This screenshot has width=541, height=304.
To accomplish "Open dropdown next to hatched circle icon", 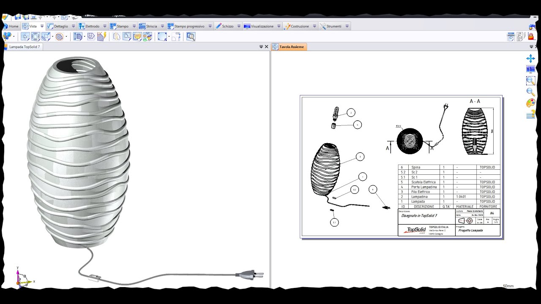I will coord(66,37).
